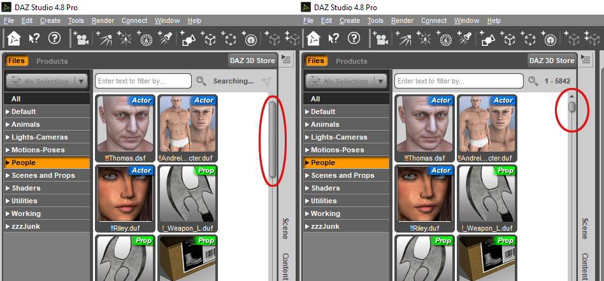Activate What's This pointer in left window
Viewport: 604px width, 281px height.
click(34, 38)
